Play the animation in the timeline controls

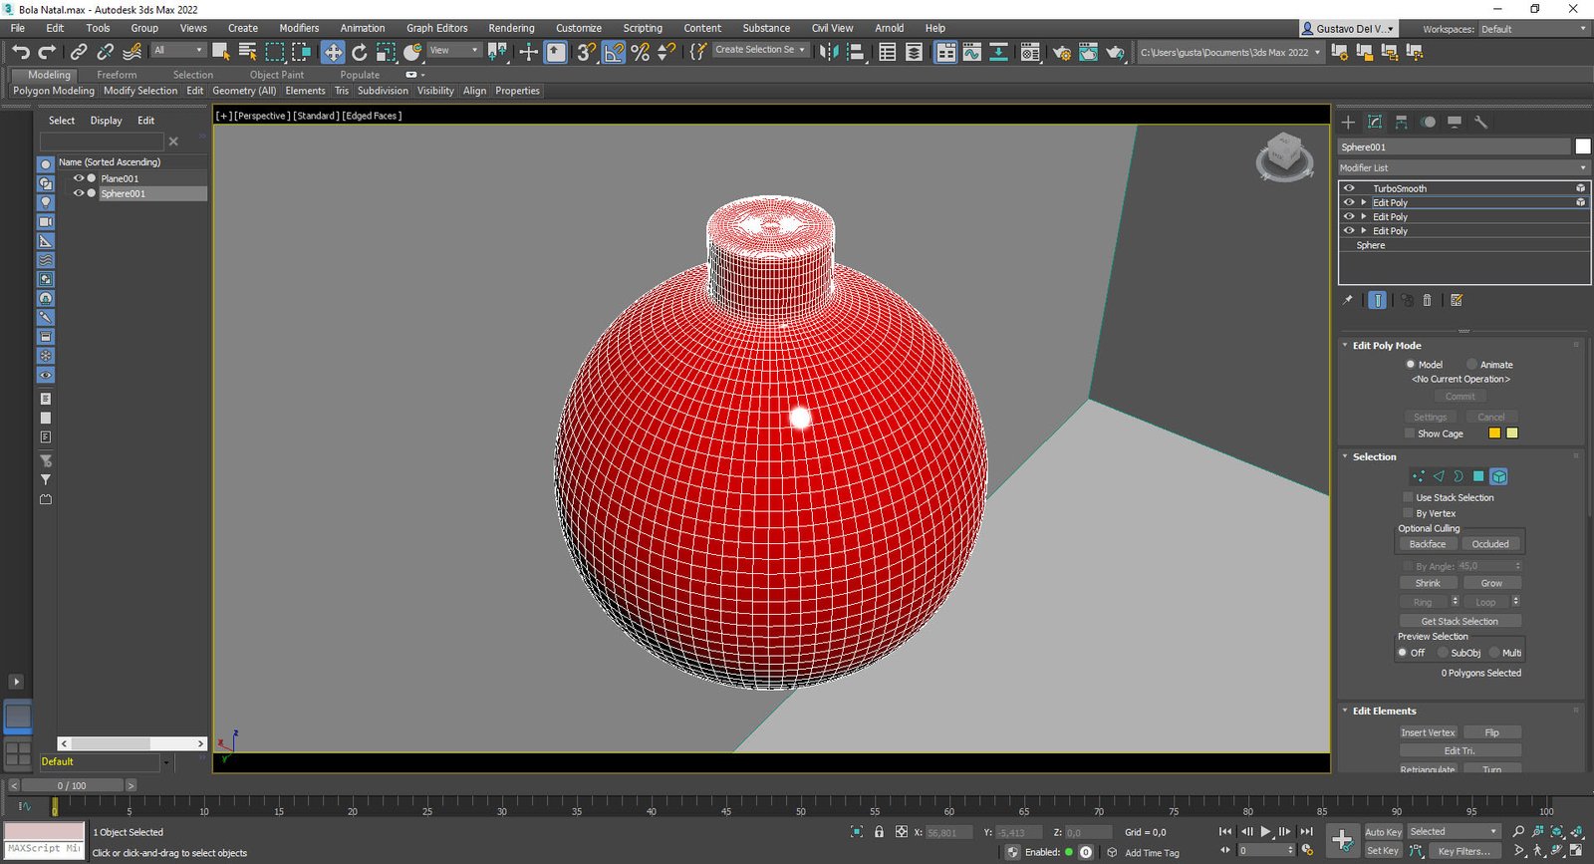(x=1265, y=831)
